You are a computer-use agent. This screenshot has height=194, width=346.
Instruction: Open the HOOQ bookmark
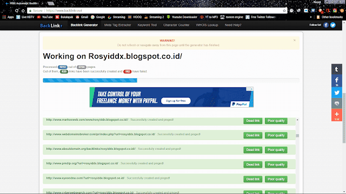(x=135, y=17)
